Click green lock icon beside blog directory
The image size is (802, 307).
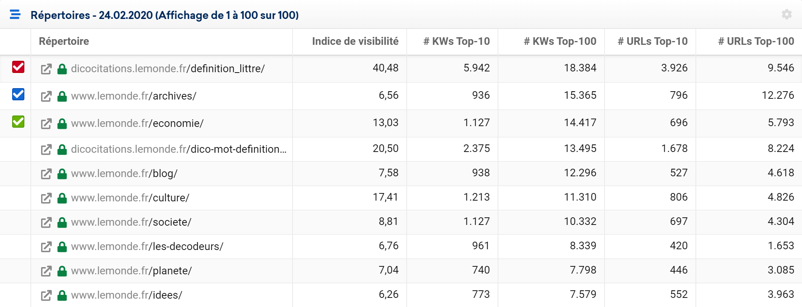click(x=62, y=174)
